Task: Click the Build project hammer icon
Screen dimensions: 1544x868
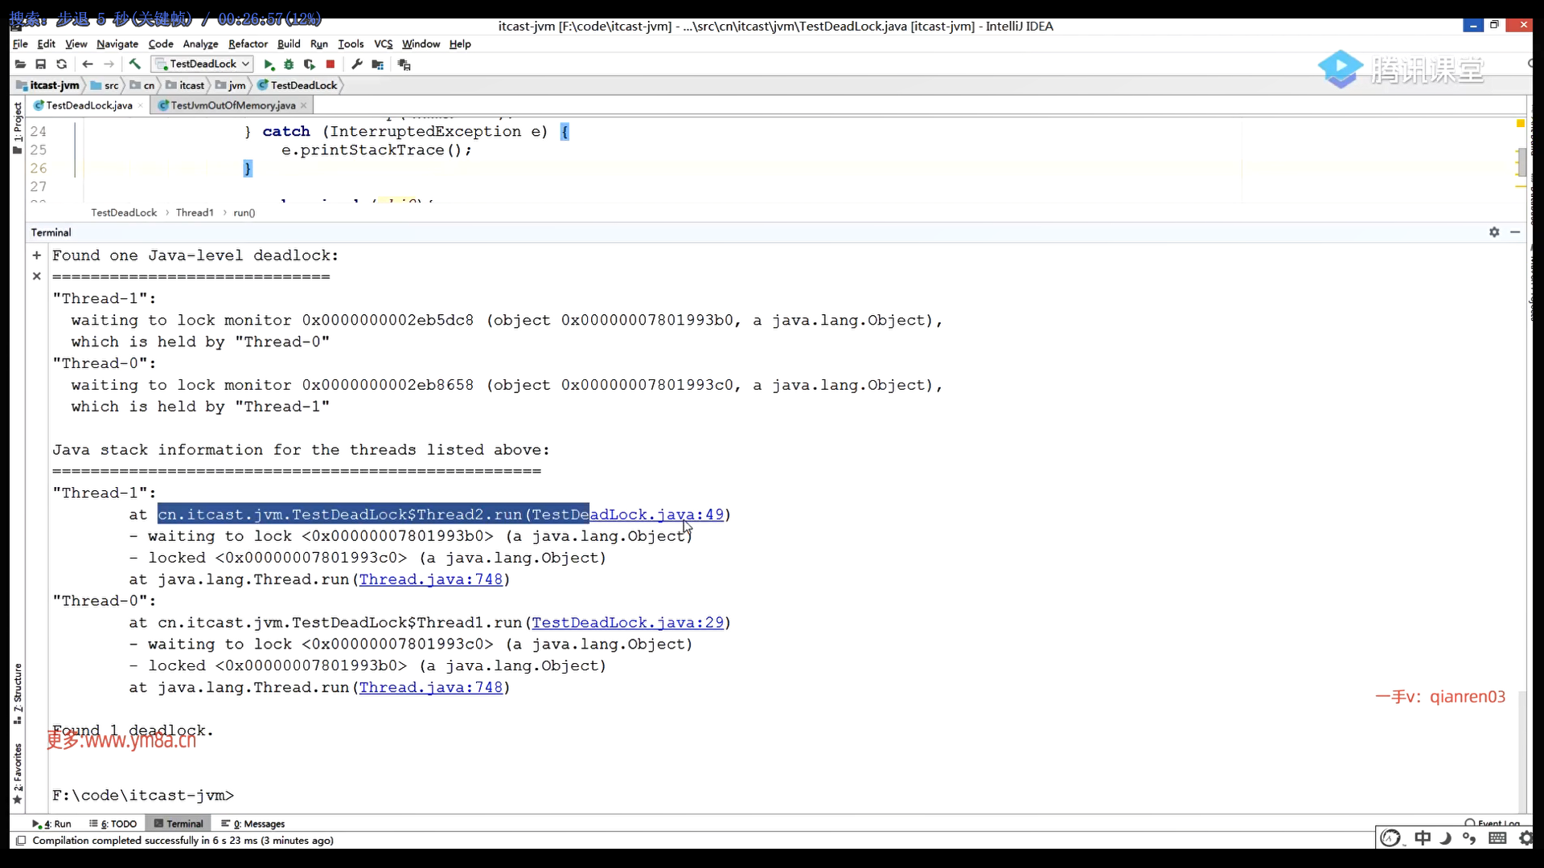Action: click(135, 64)
